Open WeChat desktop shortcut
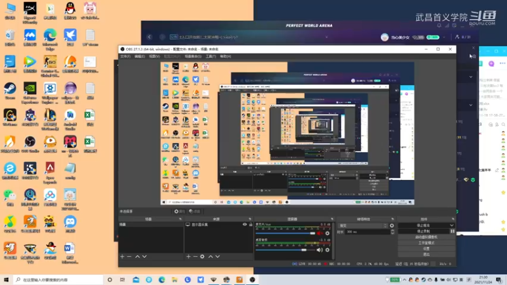Screen dimensions: 507x285 pyautogui.click(x=10, y=198)
